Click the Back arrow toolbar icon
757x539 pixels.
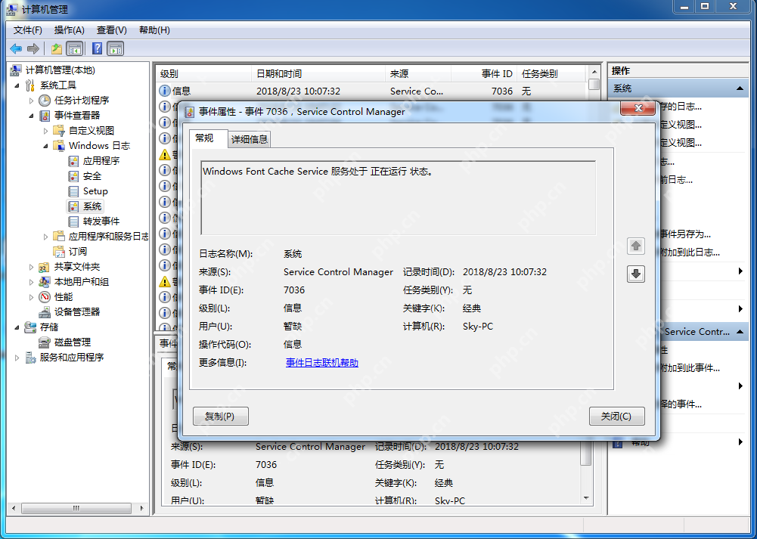click(16, 49)
